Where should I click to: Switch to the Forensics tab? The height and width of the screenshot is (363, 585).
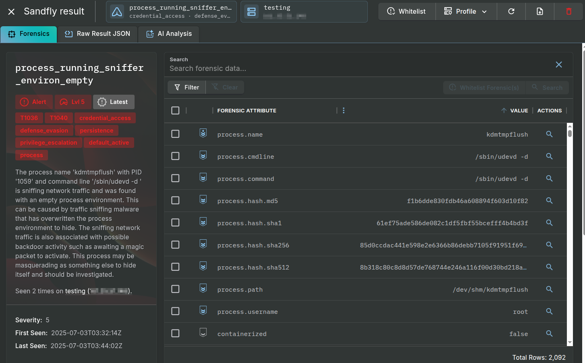(x=29, y=34)
